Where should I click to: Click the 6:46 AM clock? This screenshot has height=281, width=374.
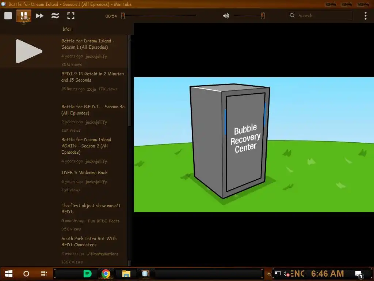click(x=328, y=274)
